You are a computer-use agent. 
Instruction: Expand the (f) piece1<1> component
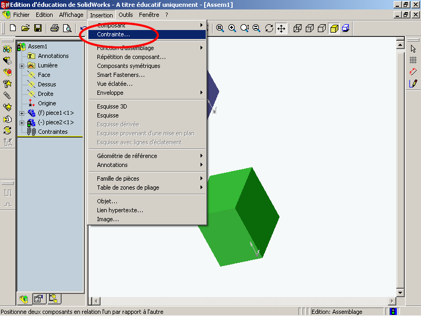pos(22,113)
